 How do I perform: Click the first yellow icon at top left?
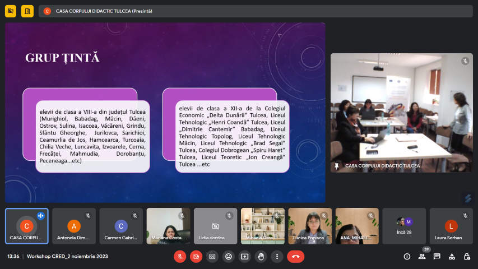(11, 11)
